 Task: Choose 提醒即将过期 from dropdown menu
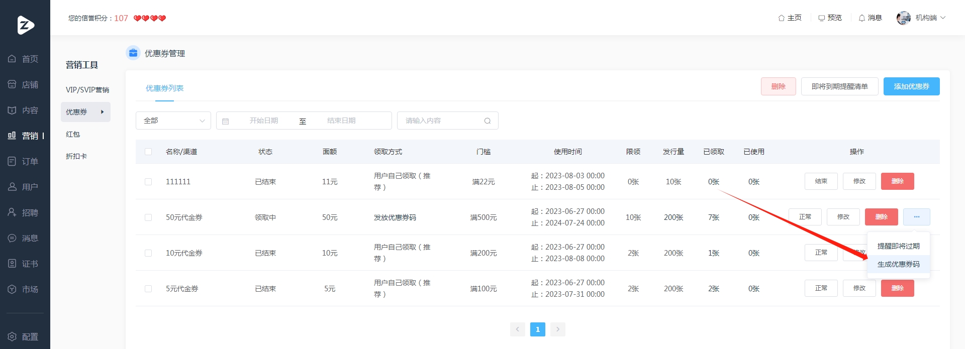(899, 246)
